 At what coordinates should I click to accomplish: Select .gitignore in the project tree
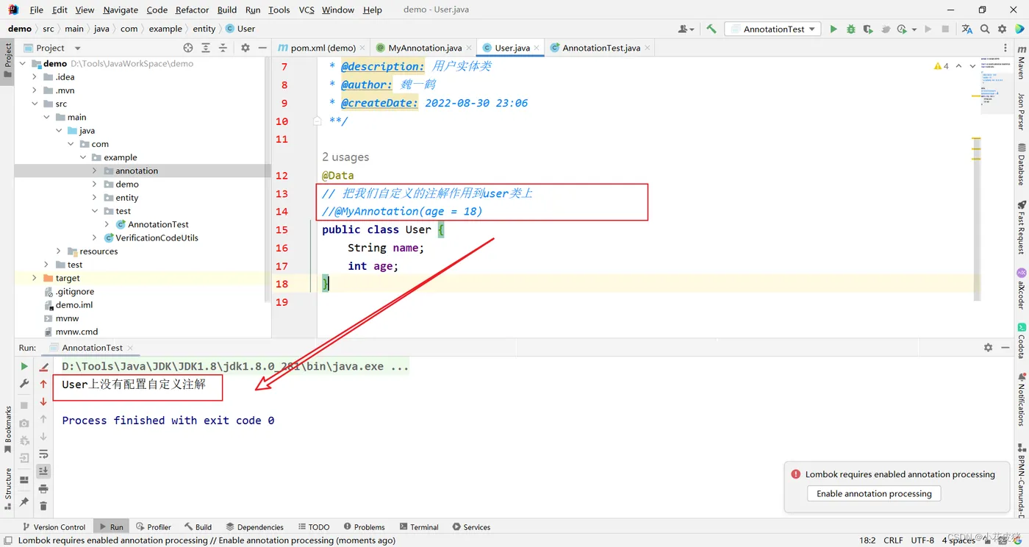point(75,292)
